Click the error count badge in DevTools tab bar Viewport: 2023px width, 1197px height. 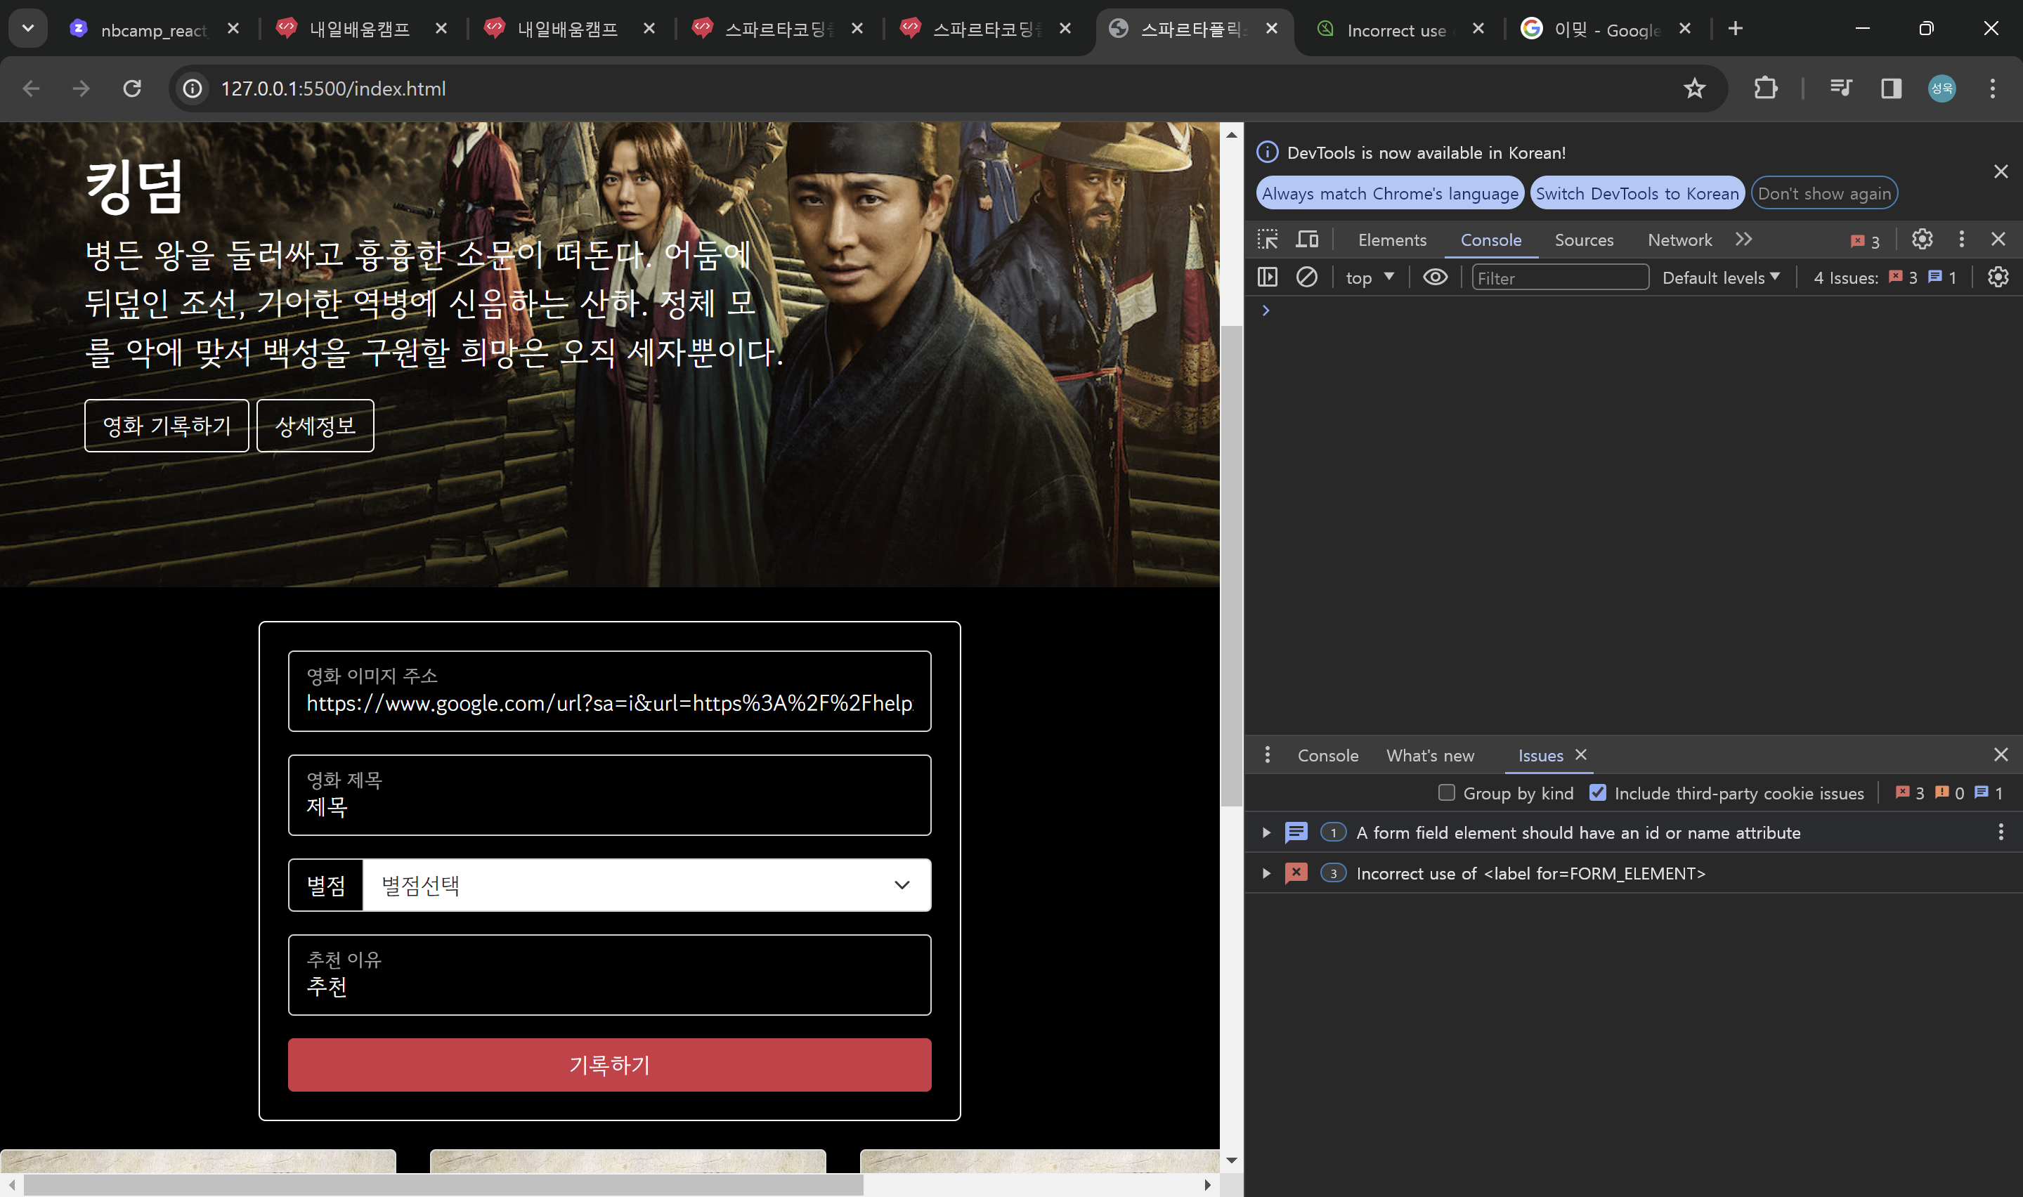(1866, 241)
